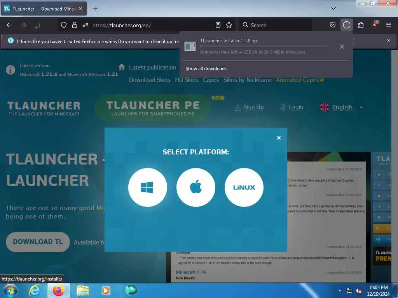
Task: Click the red extension badge icon
Action: click(x=375, y=24)
